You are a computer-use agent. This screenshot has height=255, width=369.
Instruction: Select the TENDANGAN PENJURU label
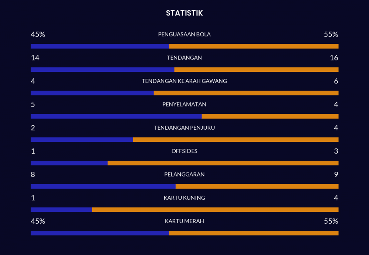coord(184,128)
